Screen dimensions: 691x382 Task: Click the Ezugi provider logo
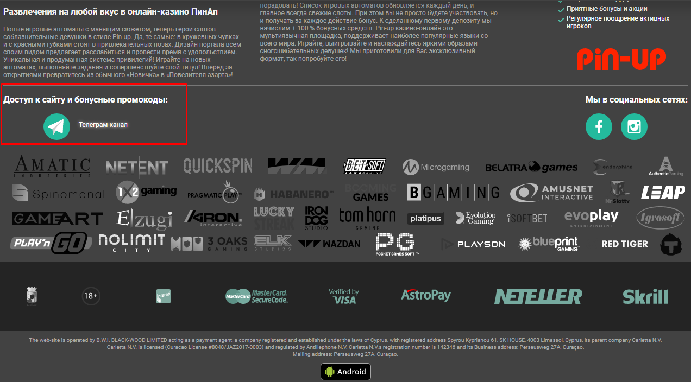coord(145,218)
